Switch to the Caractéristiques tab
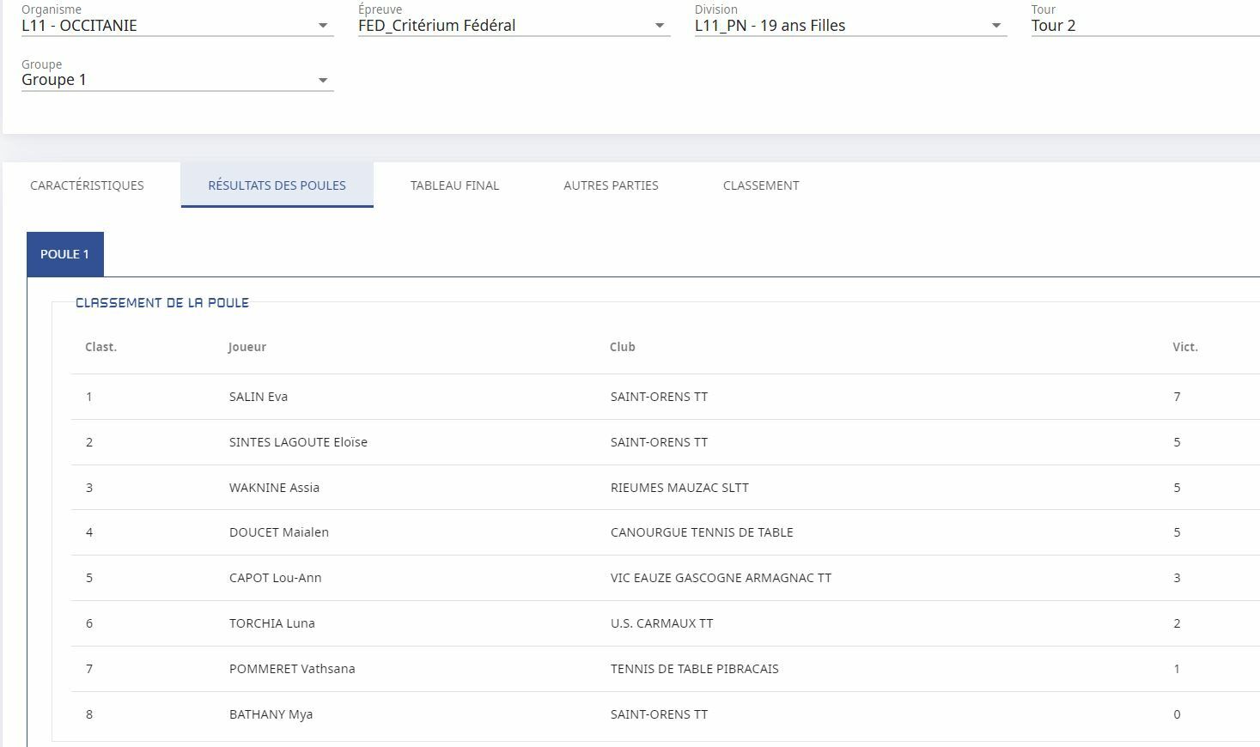 click(x=87, y=185)
